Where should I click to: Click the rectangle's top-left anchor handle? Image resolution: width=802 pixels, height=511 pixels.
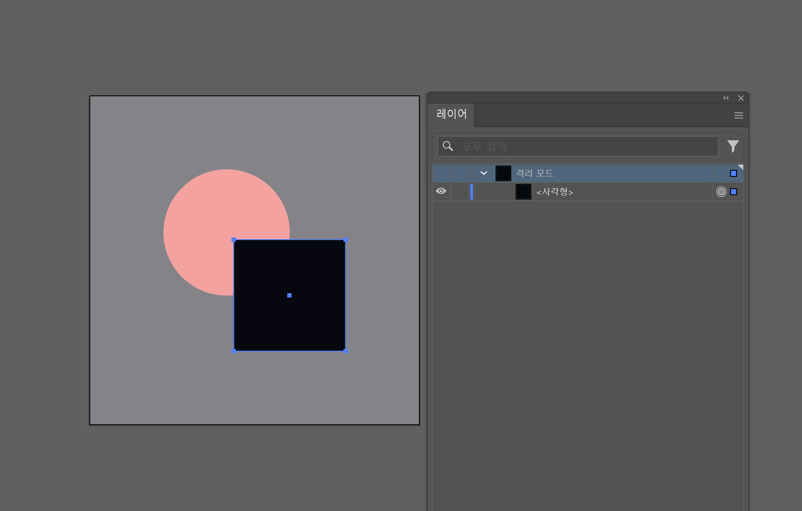[x=234, y=240]
